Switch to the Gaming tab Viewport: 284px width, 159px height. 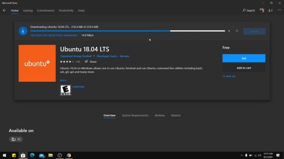[28, 11]
